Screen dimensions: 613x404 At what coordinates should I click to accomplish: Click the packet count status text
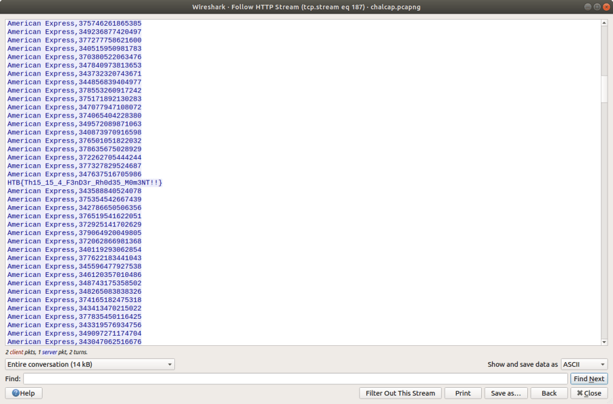(x=47, y=352)
